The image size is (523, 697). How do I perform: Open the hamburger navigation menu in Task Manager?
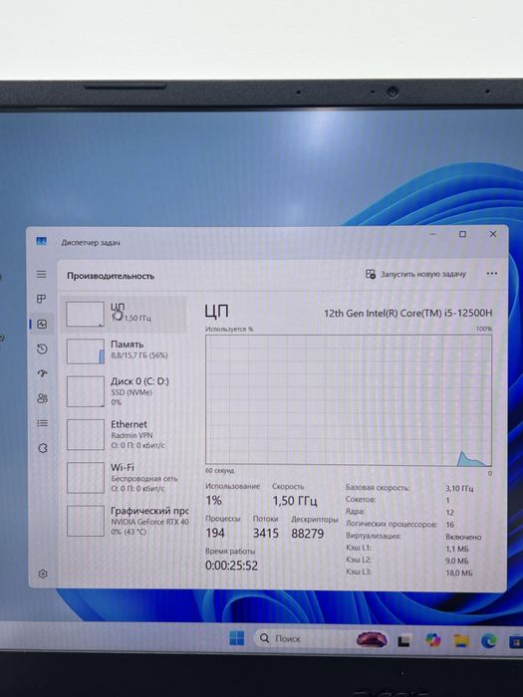[42, 274]
